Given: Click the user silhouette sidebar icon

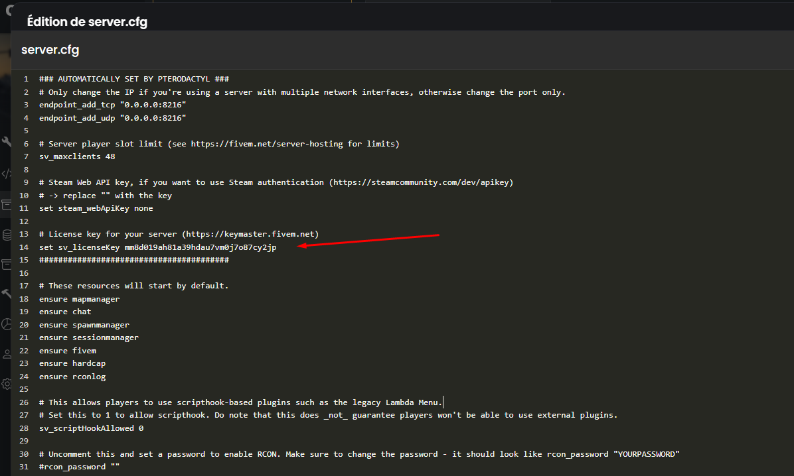Looking at the screenshot, I should pos(6,353).
